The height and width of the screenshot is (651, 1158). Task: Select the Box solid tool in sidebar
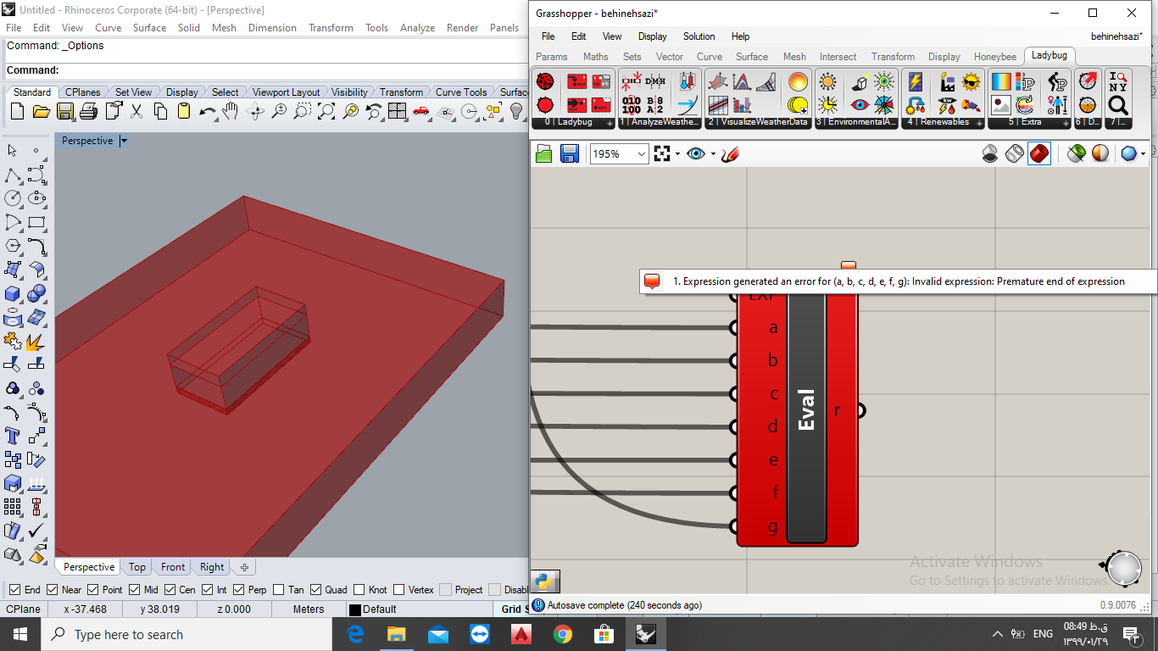pyautogui.click(x=13, y=293)
